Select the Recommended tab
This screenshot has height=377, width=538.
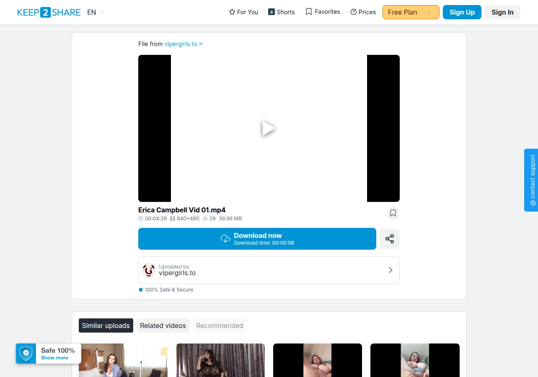(x=220, y=325)
